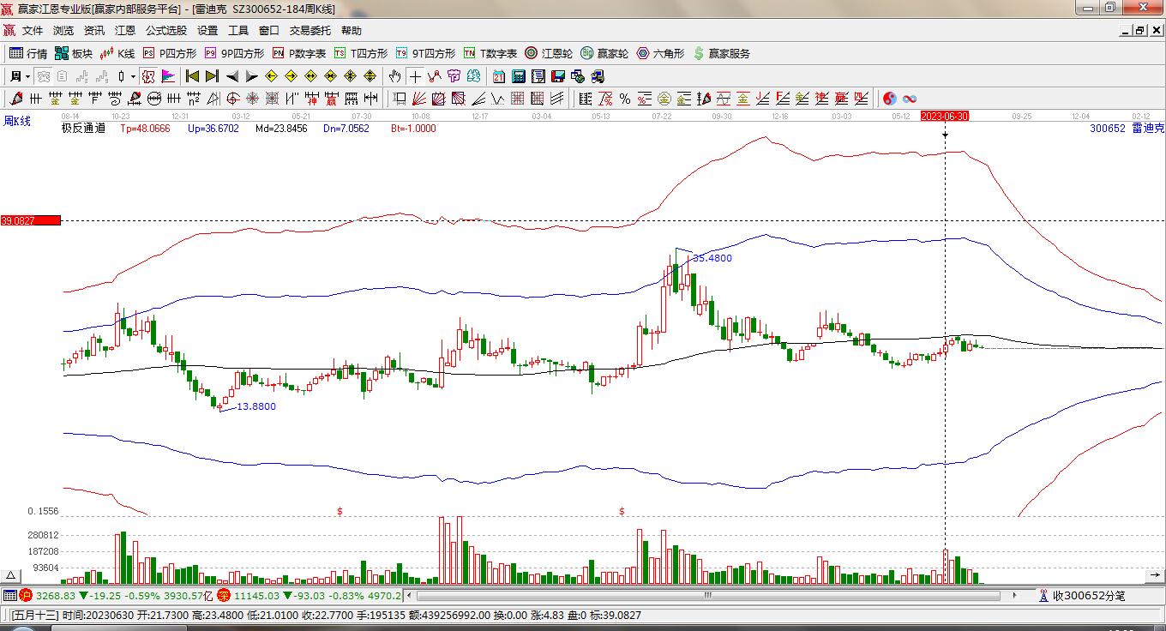Click the black left arrow to step back

click(x=231, y=76)
